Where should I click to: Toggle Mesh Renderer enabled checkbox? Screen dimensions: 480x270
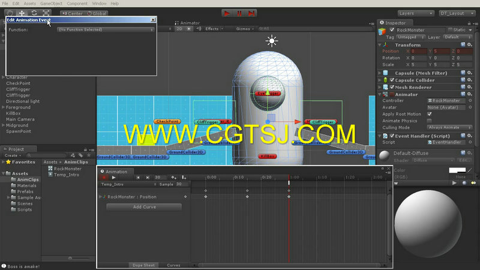click(x=392, y=87)
